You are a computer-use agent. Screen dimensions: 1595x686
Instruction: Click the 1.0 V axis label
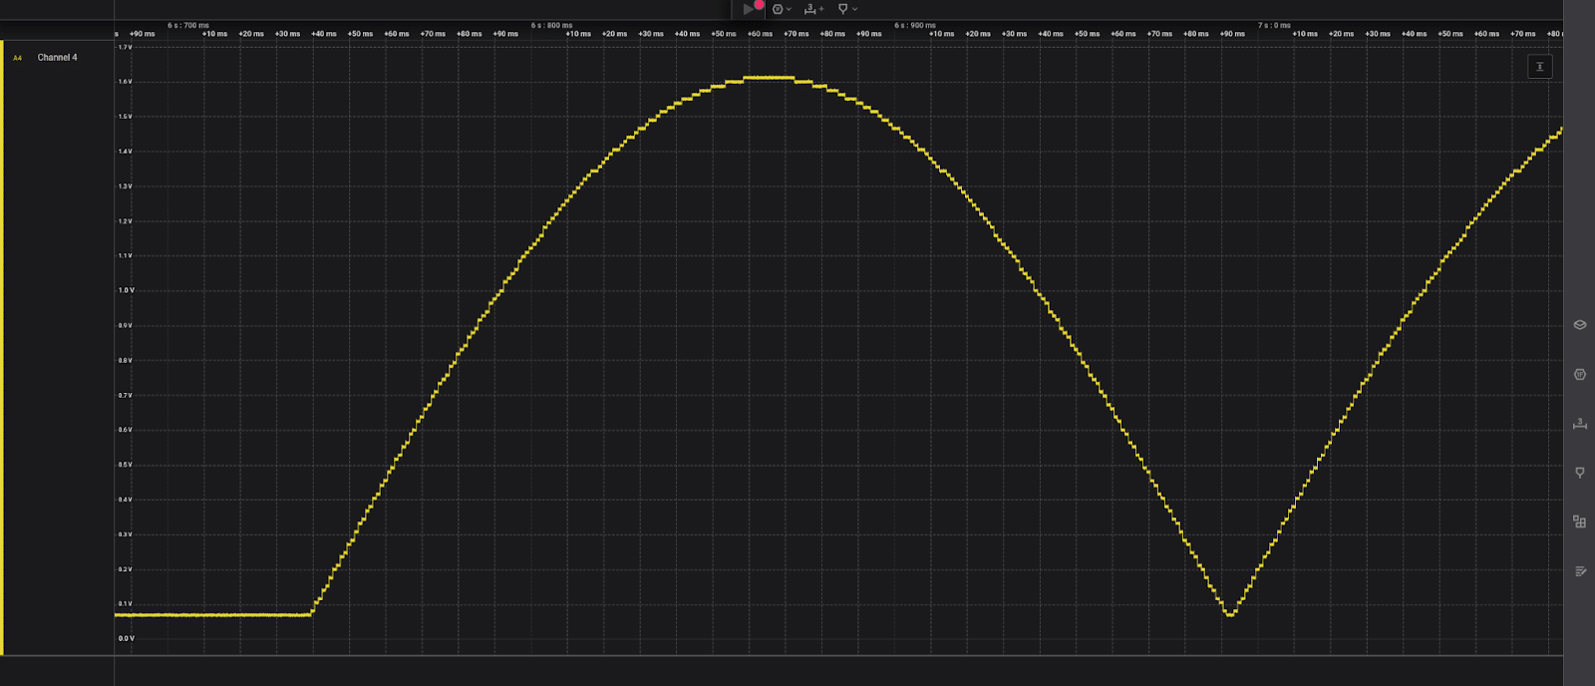126,291
